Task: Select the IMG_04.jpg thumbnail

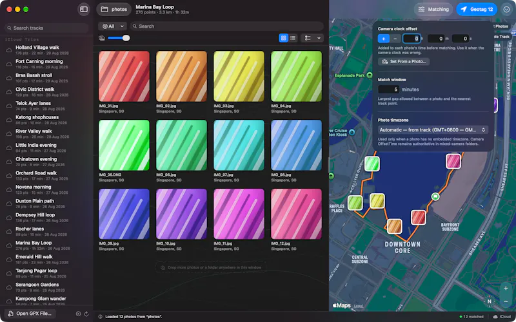Action: point(296,76)
